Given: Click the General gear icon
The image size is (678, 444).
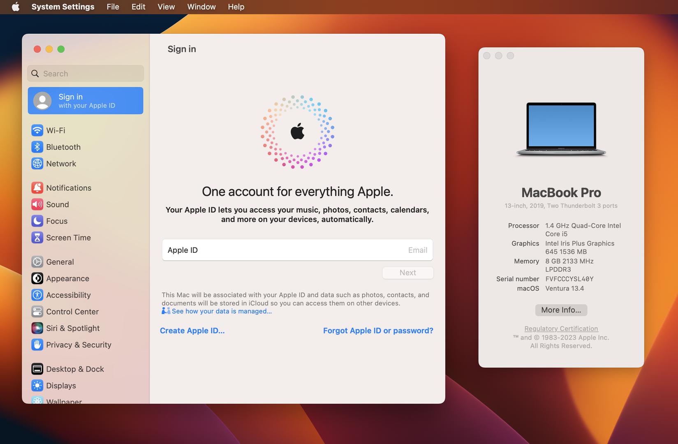Looking at the screenshot, I should coord(37,262).
